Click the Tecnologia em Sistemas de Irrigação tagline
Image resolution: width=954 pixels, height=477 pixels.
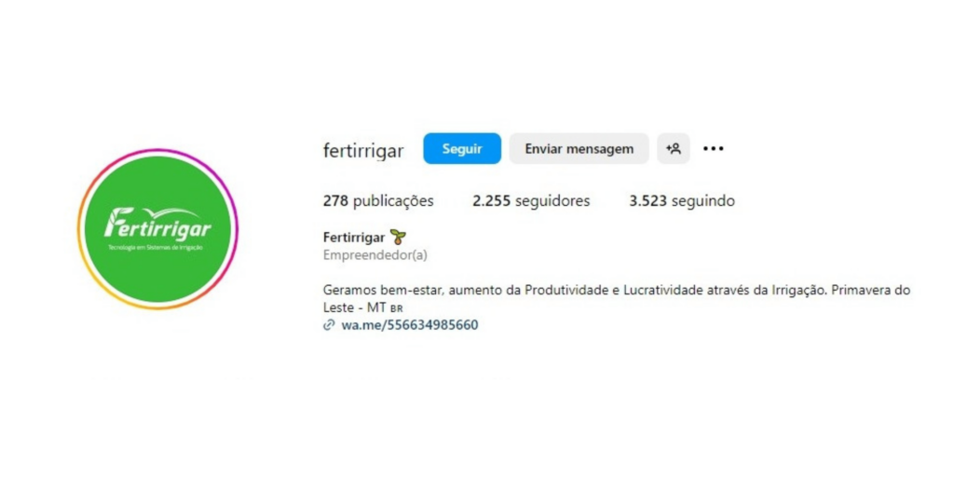[157, 248]
